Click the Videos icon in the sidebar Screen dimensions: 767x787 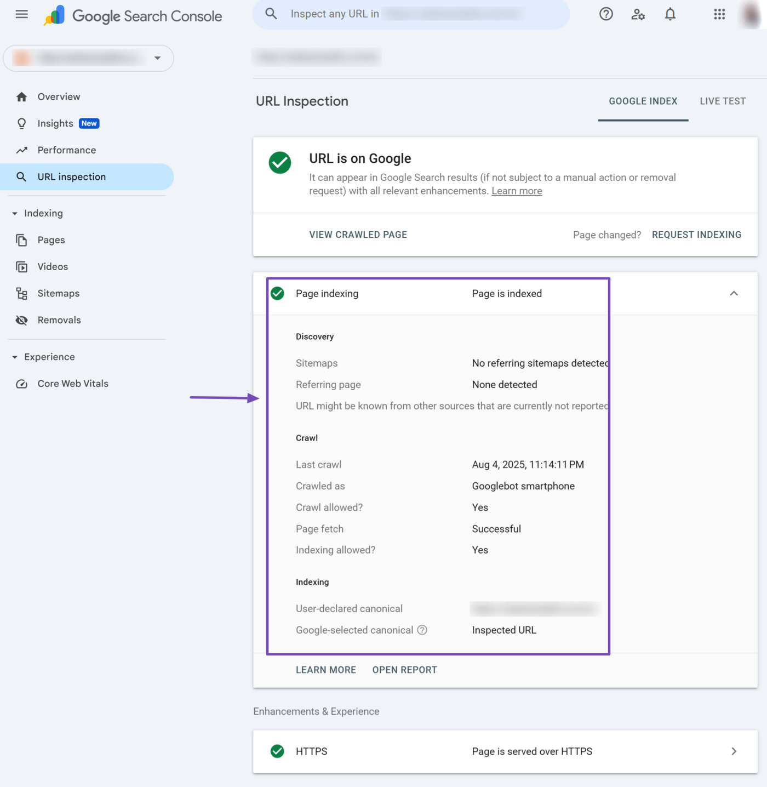coord(21,267)
